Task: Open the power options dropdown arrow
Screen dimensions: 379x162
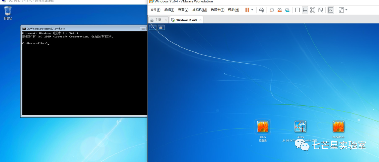Action: (x=252, y=10)
